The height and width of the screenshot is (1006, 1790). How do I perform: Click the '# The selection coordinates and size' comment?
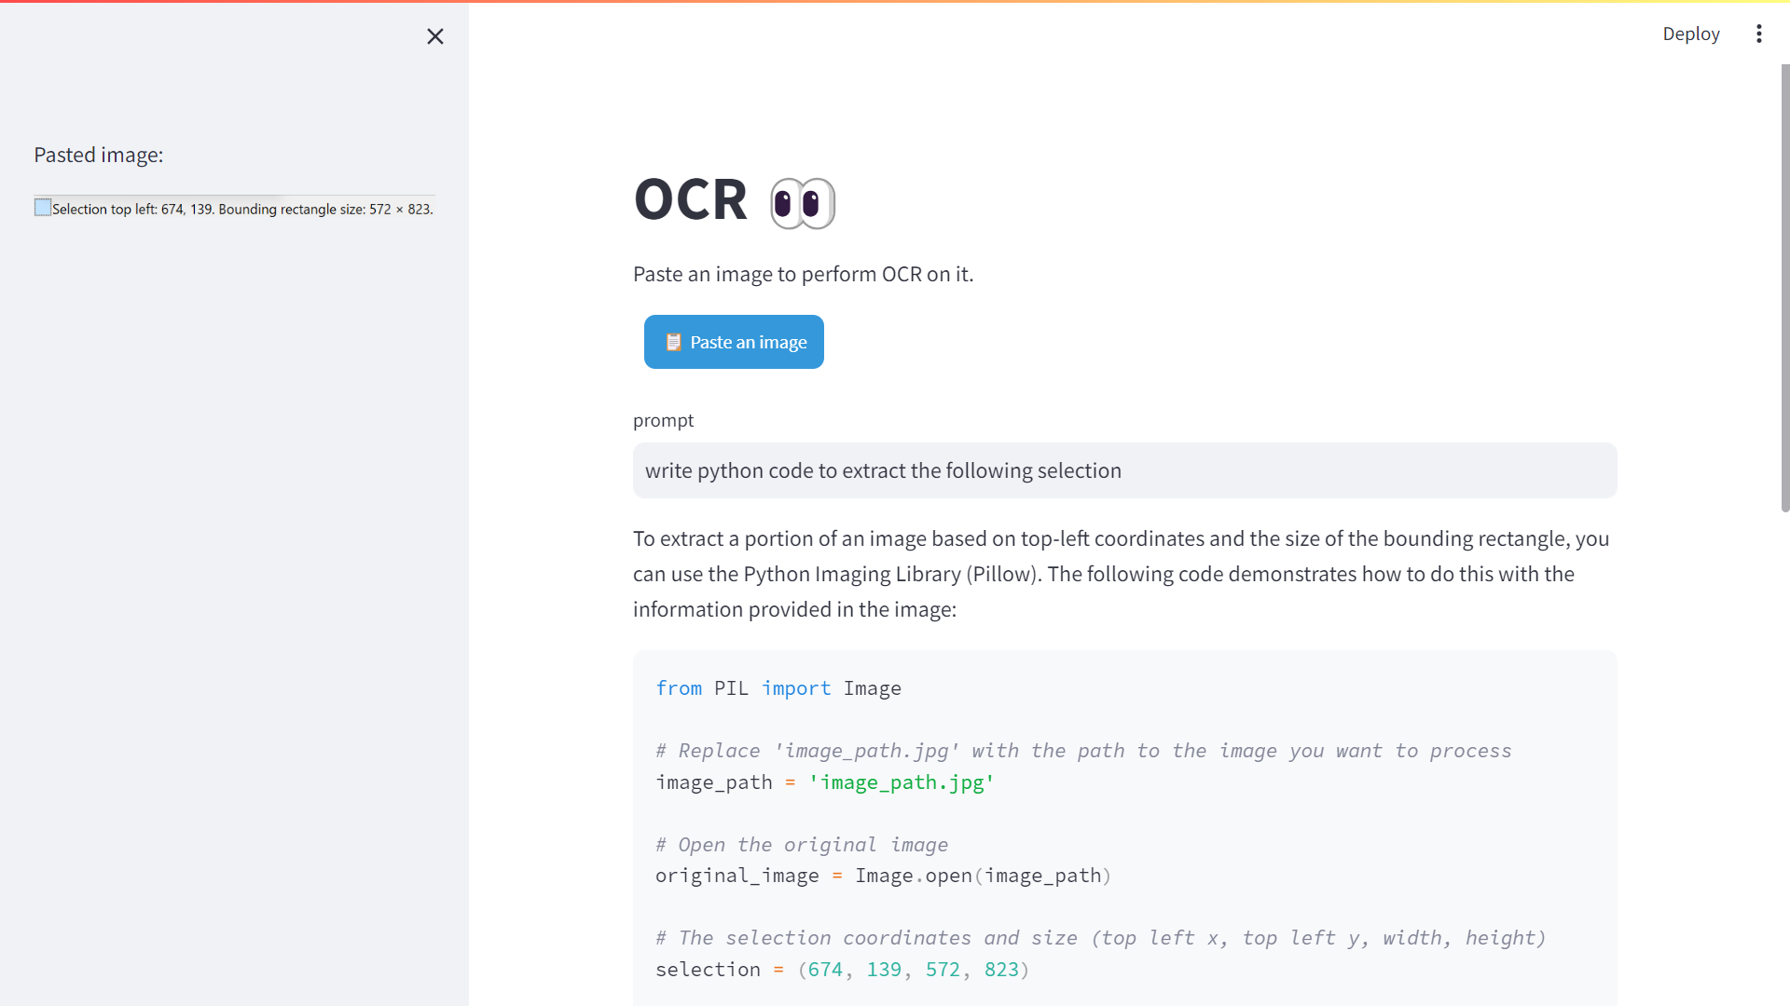click(1100, 938)
